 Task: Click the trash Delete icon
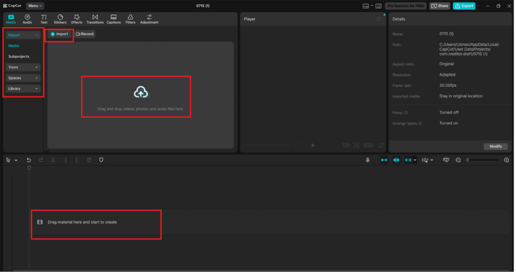tap(89, 160)
